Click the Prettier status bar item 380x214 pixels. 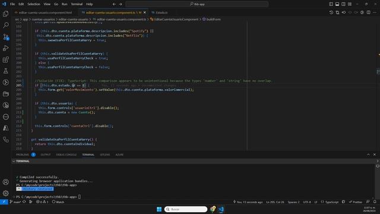356,202
